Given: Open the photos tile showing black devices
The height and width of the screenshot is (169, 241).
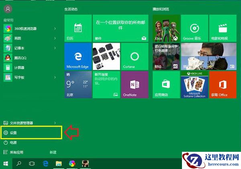Looking at the screenshot, I should (106, 56).
